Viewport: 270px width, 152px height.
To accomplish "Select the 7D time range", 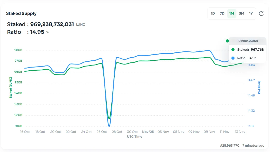I will click(222, 14).
